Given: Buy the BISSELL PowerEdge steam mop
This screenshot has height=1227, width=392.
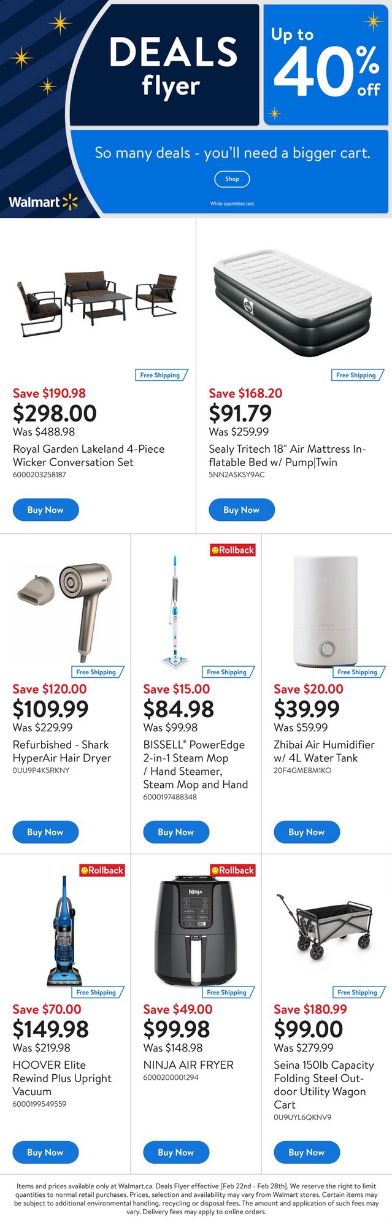Looking at the screenshot, I should coord(176,832).
